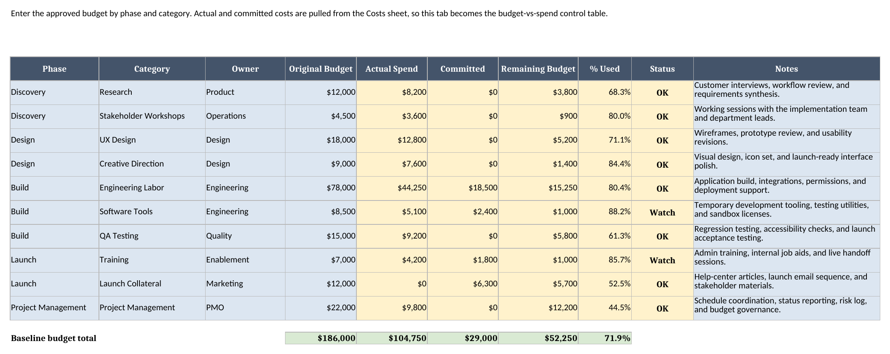Click the Launch Collateral cell
This screenshot has width=890, height=354.
[x=152, y=284]
